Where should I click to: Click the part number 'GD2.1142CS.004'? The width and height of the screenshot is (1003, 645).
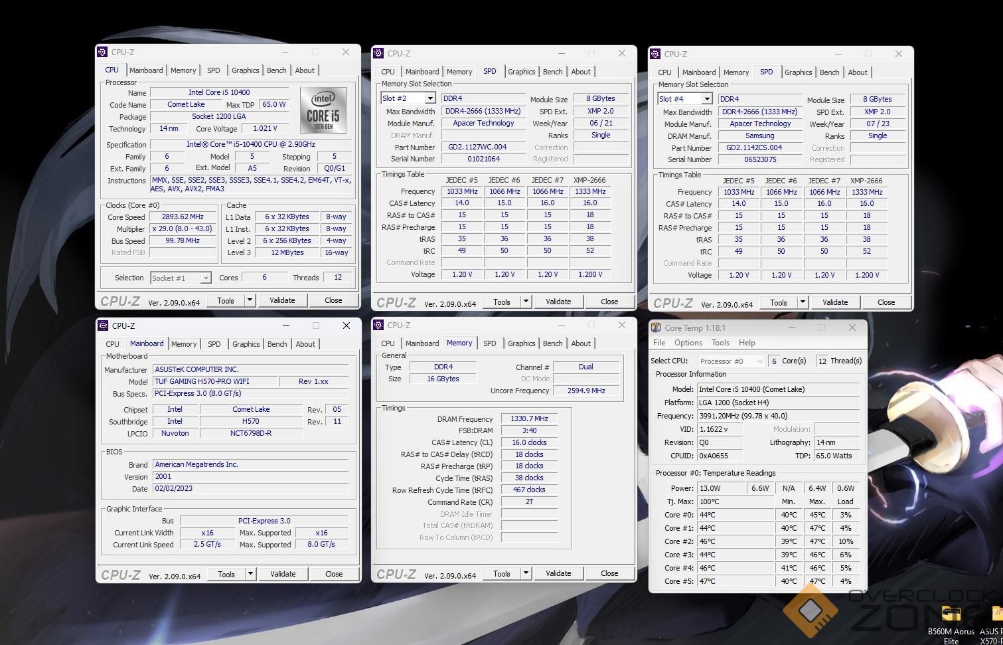(x=760, y=147)
